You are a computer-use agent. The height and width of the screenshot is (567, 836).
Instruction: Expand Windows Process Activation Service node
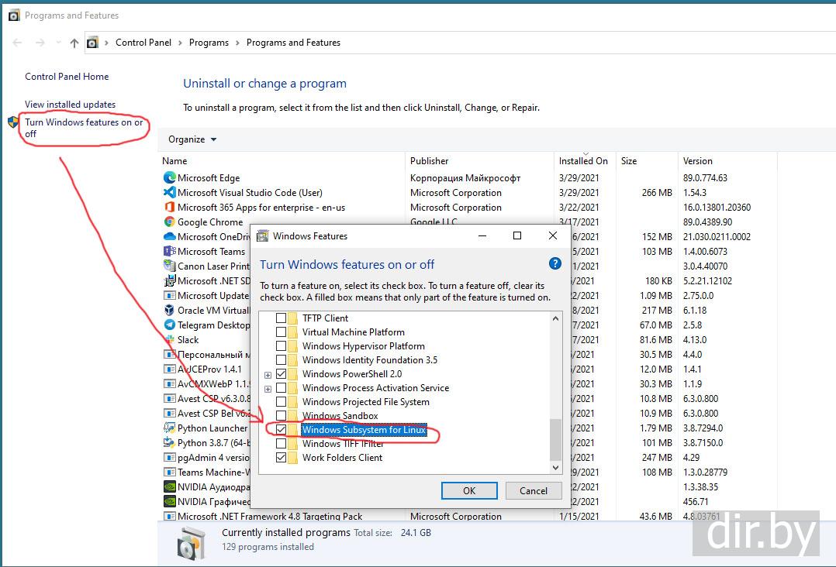(x=268, y=388)
